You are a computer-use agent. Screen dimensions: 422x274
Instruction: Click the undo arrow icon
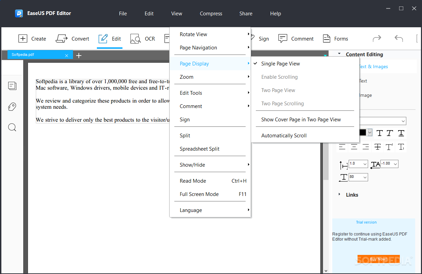click(399, 38)
